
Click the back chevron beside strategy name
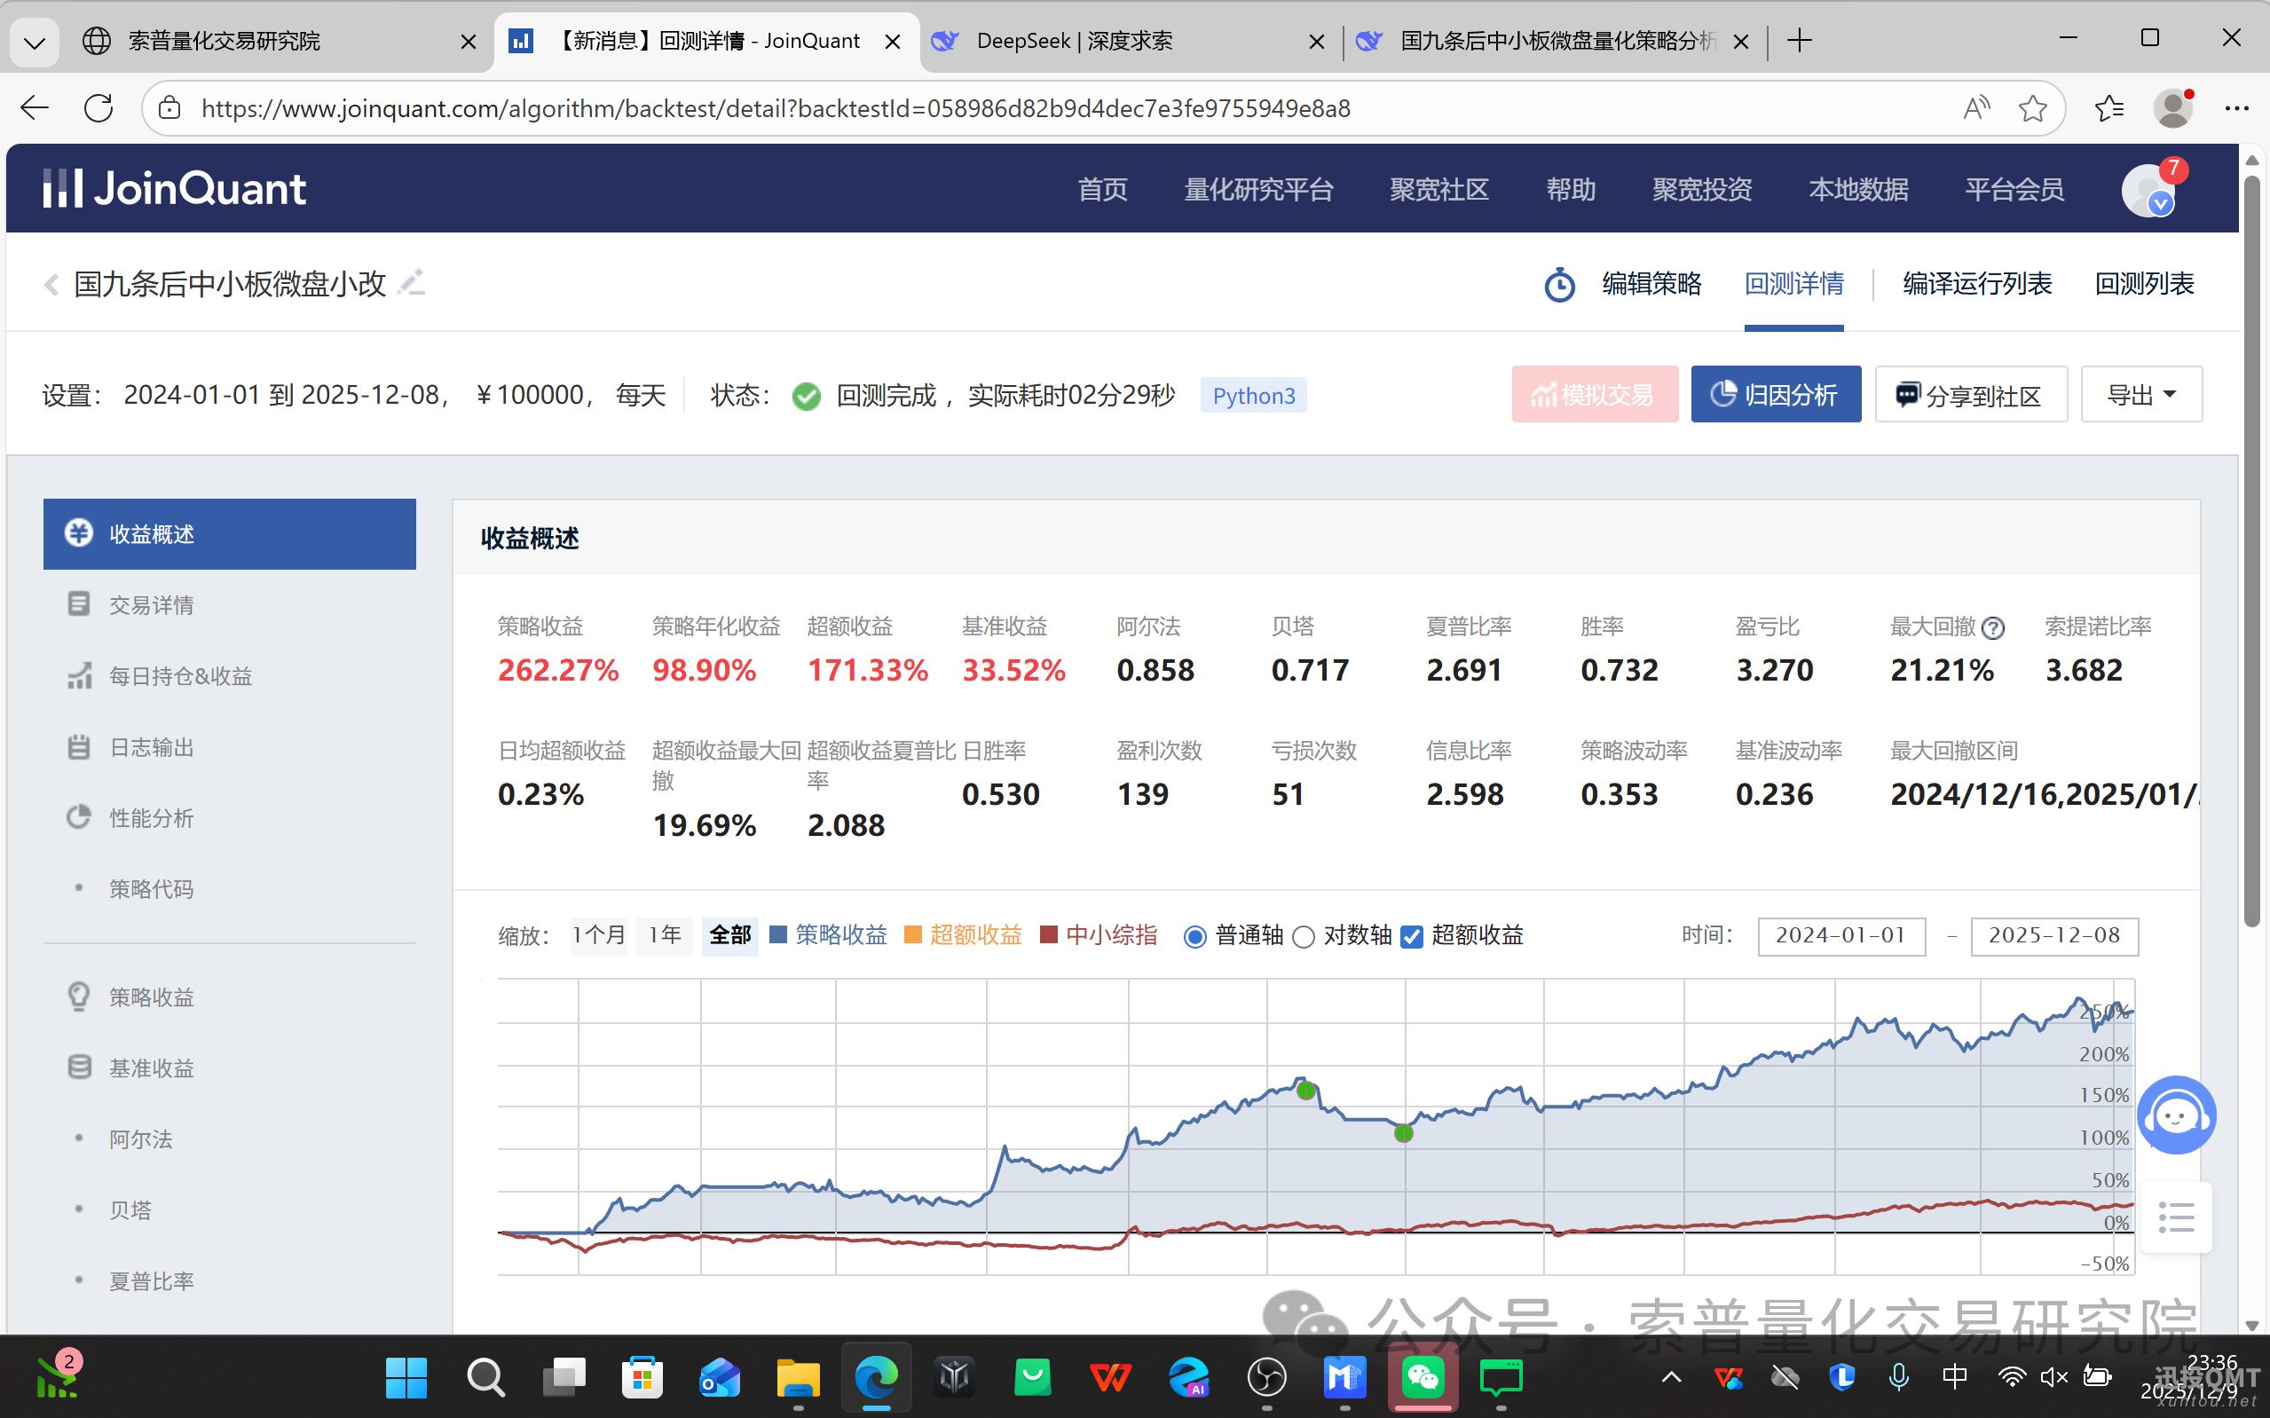51,284
